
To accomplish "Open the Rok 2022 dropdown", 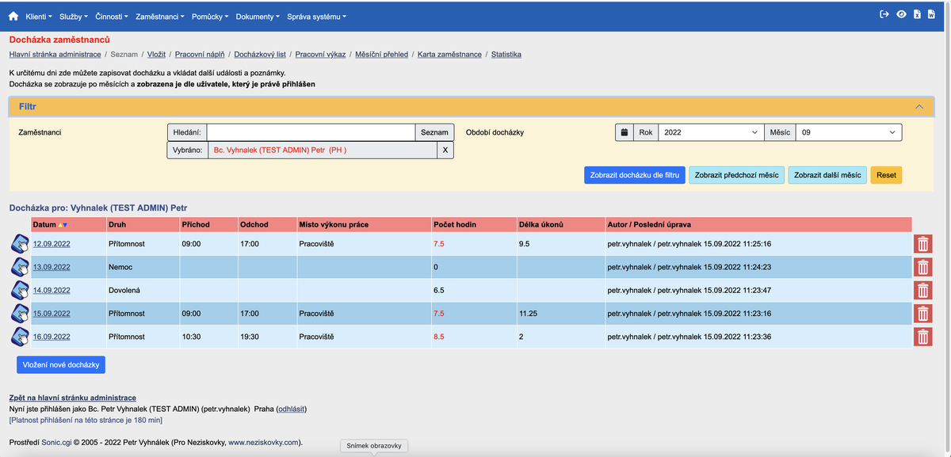I will point(709,131).
